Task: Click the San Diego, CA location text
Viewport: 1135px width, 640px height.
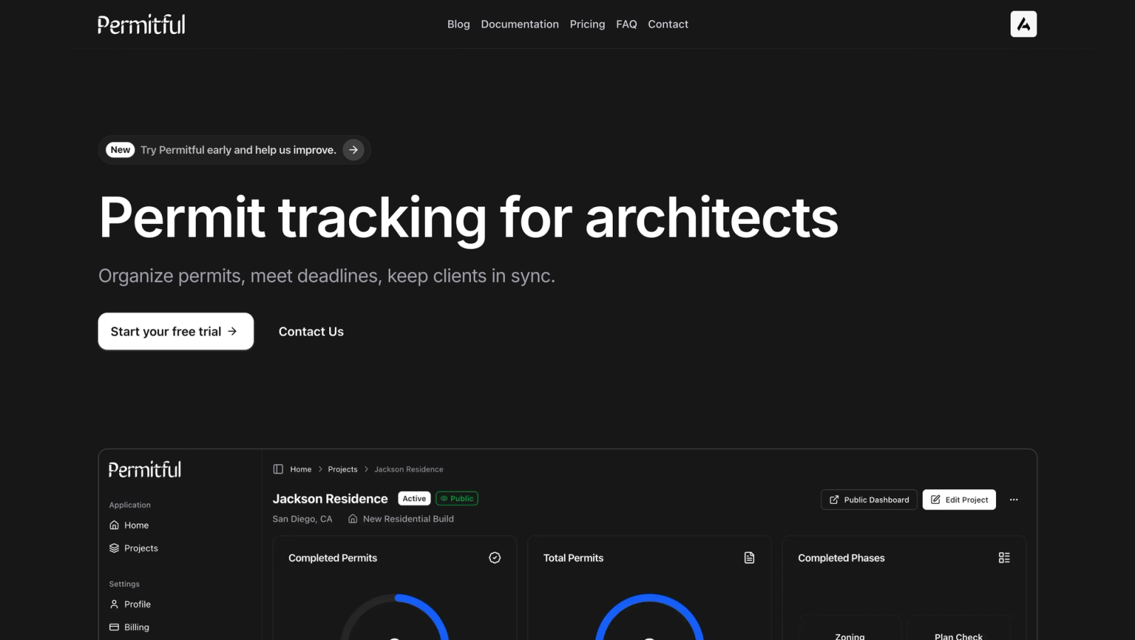Action: [302, 519]
